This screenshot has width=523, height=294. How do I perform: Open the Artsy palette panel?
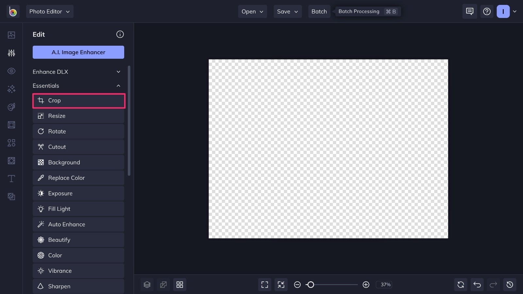11,107
